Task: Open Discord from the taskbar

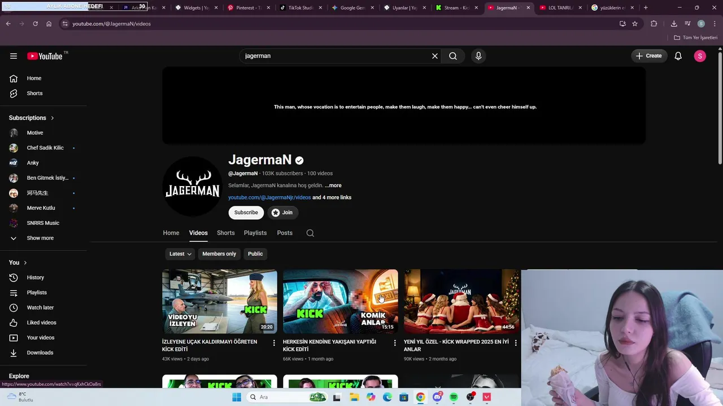Action: pyautogui.click(x=437, y=397)
